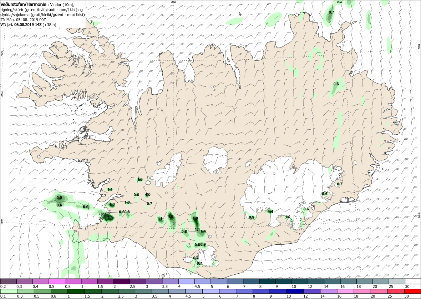Pick the crimson-red swatch labeled 25
The image size is (421, 299).
coord(396,291)
